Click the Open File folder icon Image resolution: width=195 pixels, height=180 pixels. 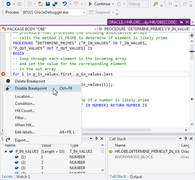click(40, 4)
